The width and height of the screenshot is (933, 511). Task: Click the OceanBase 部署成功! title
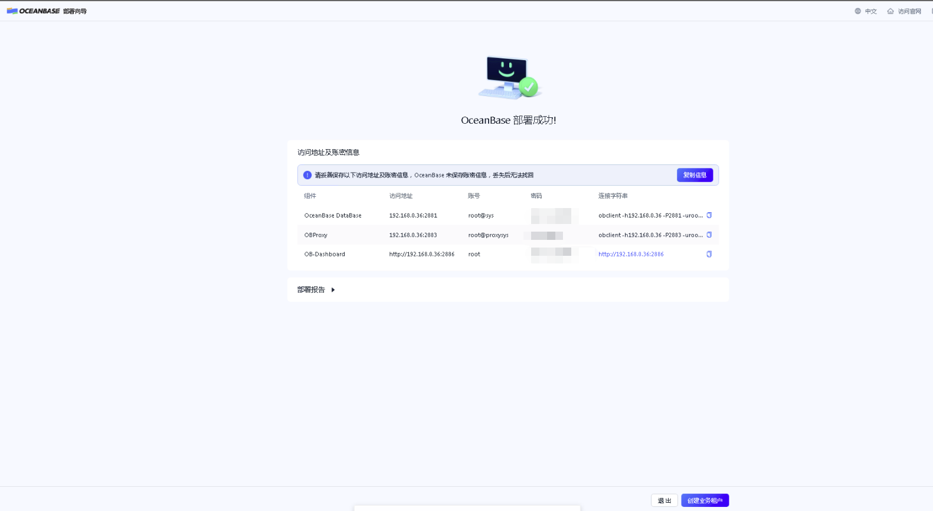[508, 120]
